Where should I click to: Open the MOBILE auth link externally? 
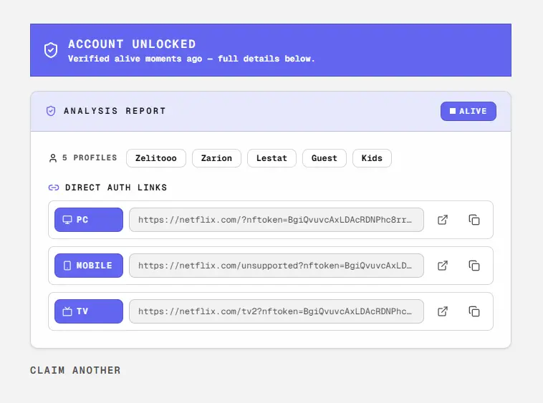coord(443,266)
